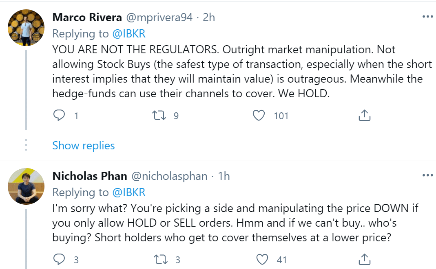Like Marco Rivera's tweet
Screen dimensions: 436x269
[x=259, y=116]
